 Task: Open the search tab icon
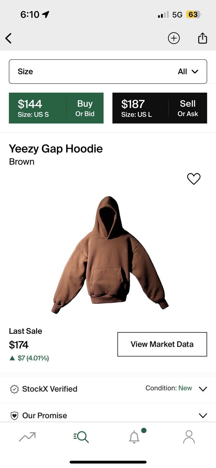[81, 437]
